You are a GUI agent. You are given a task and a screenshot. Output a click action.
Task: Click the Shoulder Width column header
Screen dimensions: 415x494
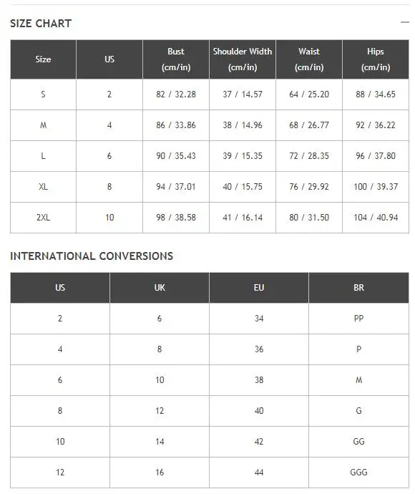pos(243,59)
